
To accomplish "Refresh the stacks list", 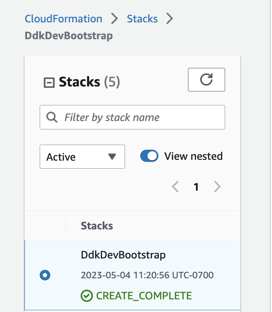I will coord(207,80).
